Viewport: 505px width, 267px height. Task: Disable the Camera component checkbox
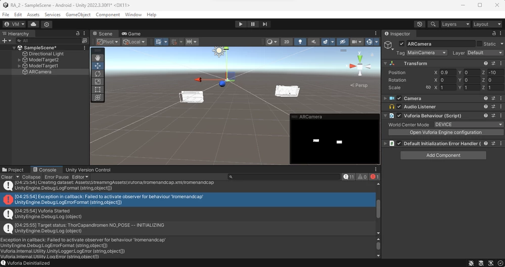pos(399,98)
